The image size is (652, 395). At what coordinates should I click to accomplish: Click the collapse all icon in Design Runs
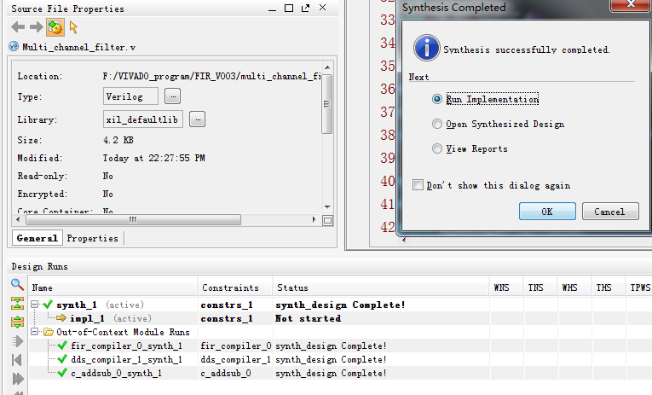(17, 304)
